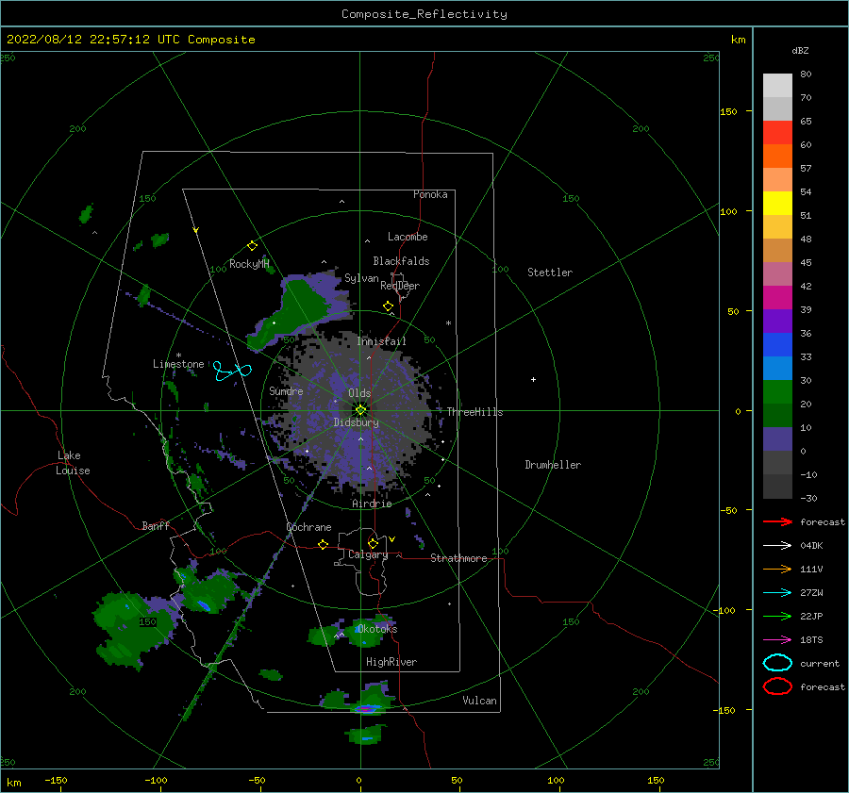Viewport: 849px width, 793px height.
Task: Click the Sundre label
Action: pos(286,390)
